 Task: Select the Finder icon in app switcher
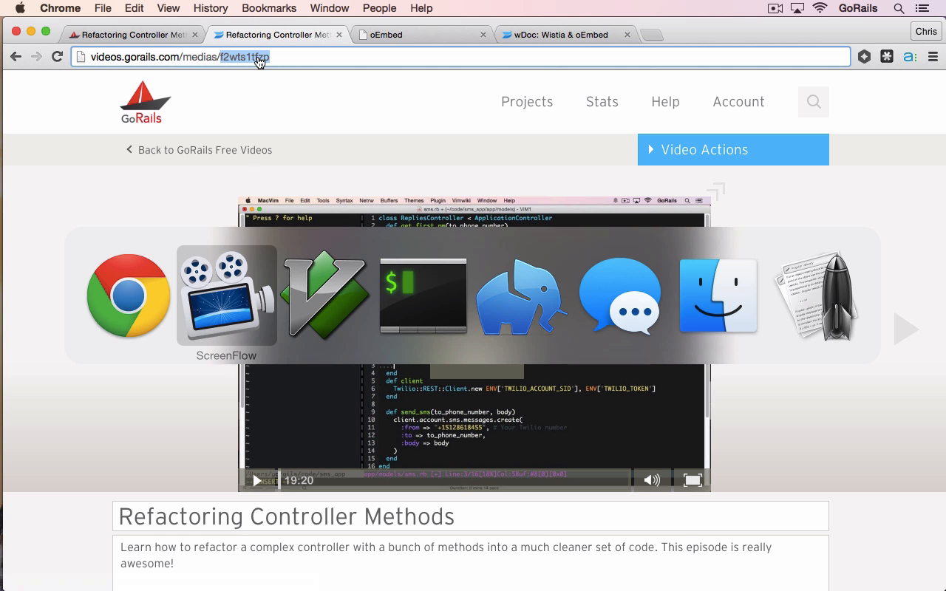(x=718, y=295)
